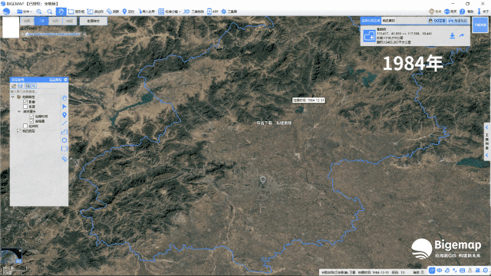Switch to the second tab in region selection panel
This screenshot has width=491, height=276.
click(389, 21)
